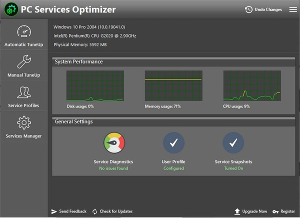Click the User Profile checkmark icon
The image size is (300, 218).
pos(173,143)
